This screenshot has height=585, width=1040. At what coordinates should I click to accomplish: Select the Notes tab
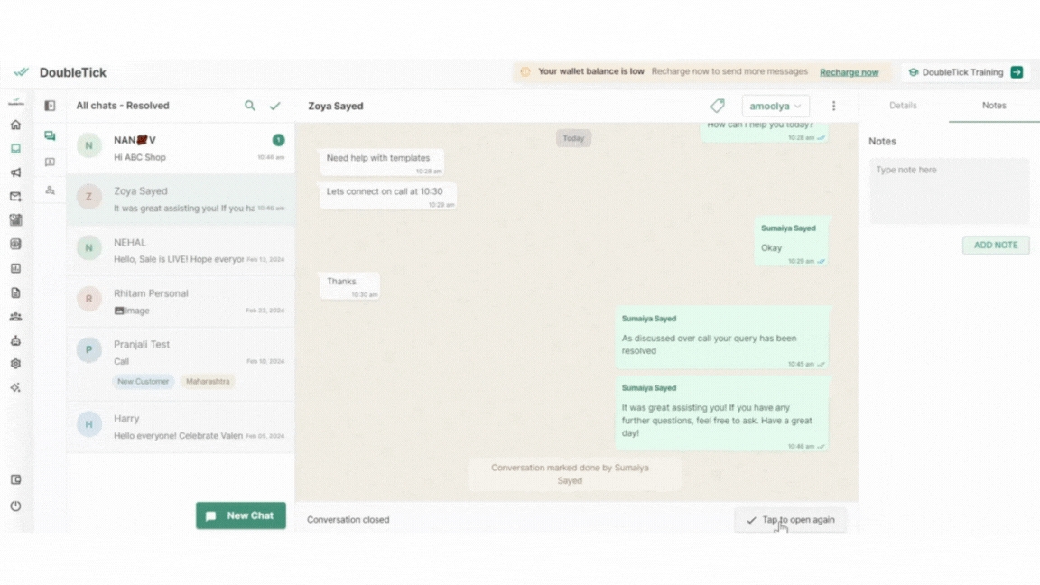(994, 106)
